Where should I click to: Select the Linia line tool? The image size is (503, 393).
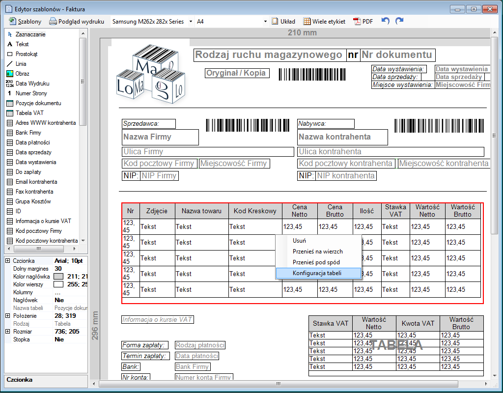click(21, 64)
